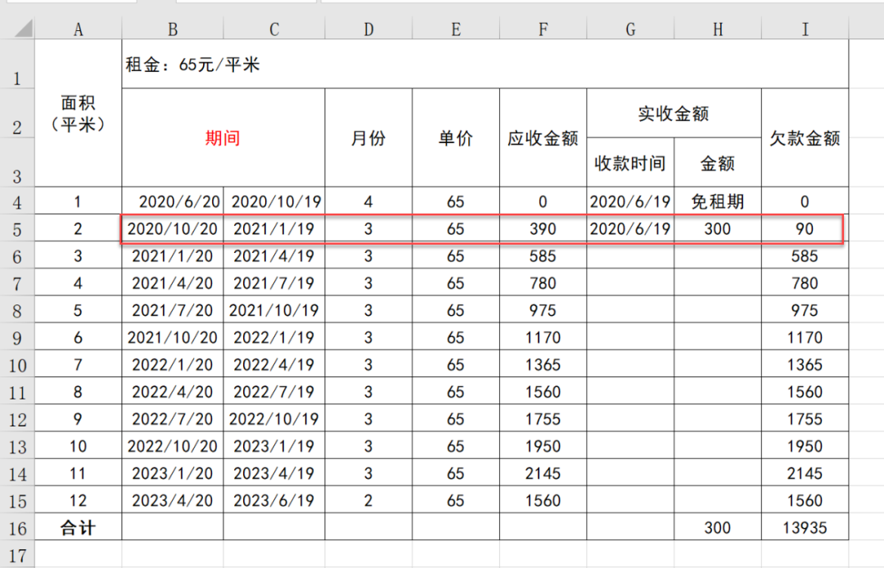
Task: Click the rent title cell 租金：65元/平米
Action: [x=193, y=65]
